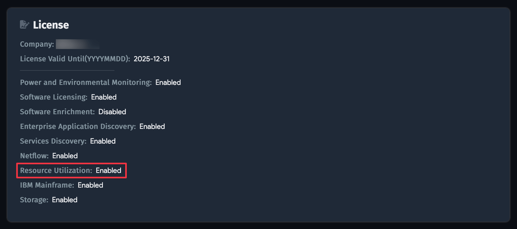Click the Software Enrichment label
Screen dimensions: 517x229
click(57, 112)
